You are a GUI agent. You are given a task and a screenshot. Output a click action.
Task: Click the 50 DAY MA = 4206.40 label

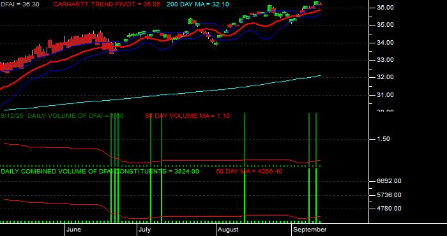(249, 172)
